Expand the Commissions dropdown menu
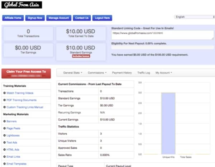The width and height of the screenshot is (215, 167). pos(98,73)
